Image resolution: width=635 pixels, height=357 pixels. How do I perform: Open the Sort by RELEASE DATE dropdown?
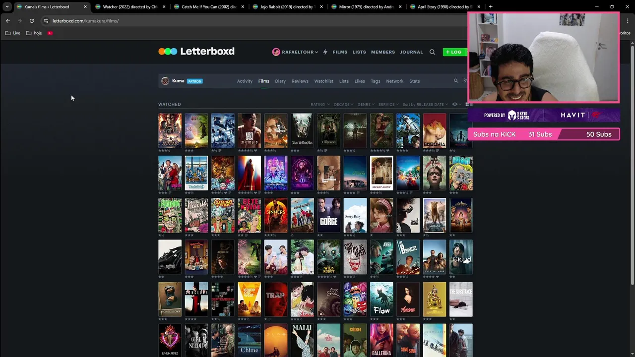point(425,105)
